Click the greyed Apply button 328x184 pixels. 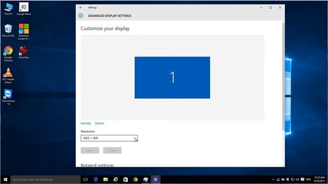point(90,150)
